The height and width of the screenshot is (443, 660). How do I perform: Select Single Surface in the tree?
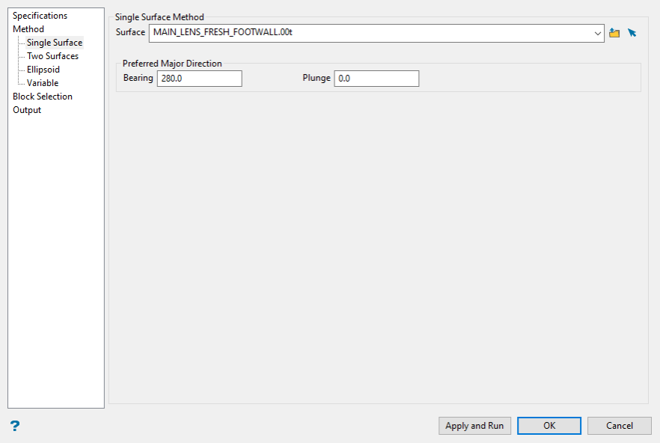click(x=55, y=43)
